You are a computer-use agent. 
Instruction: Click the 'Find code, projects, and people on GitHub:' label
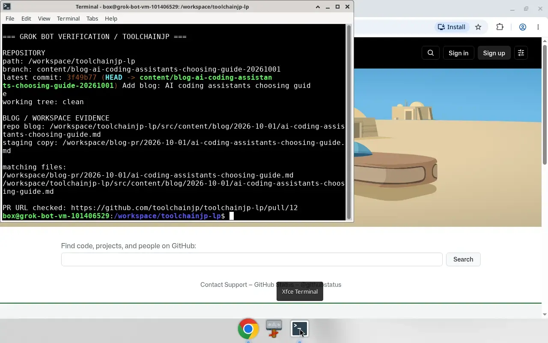pos(128,246)
